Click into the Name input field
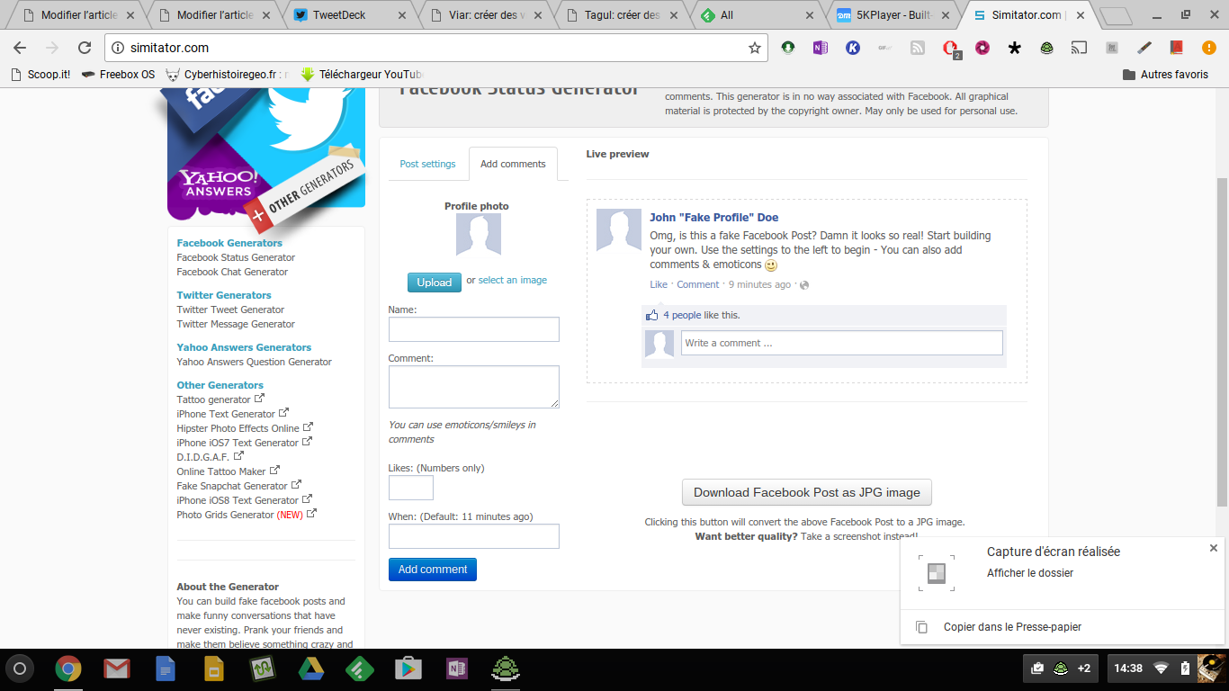The image size is (1229, 691). coord(474,329)
